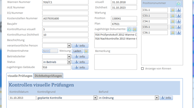Open Betriebsleiter dropdown
Screen dimensions: 194x108
coord(69,57)
